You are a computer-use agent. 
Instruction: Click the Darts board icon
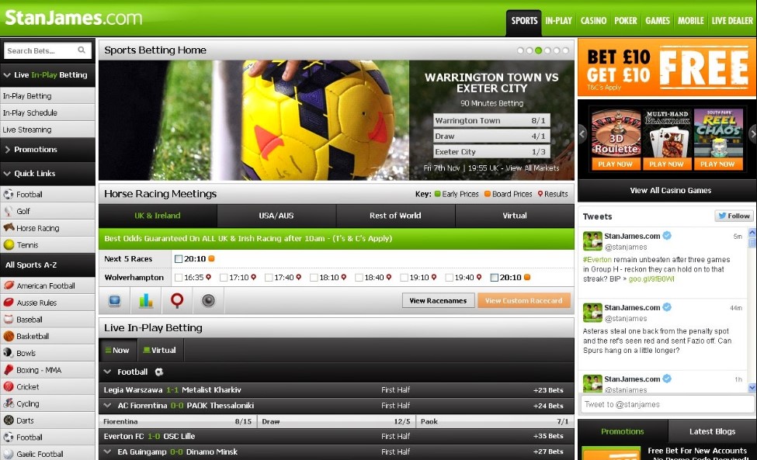9,420
